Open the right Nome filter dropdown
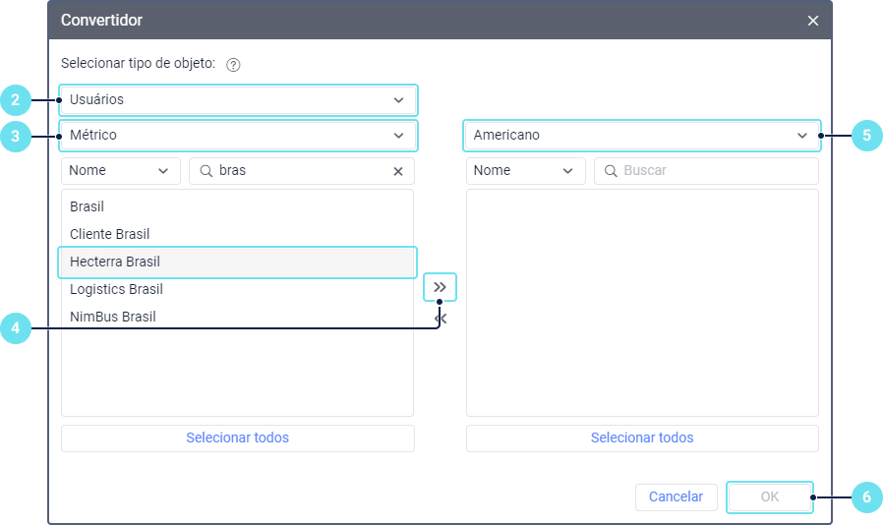883x525 pixels. coord(525,171)
